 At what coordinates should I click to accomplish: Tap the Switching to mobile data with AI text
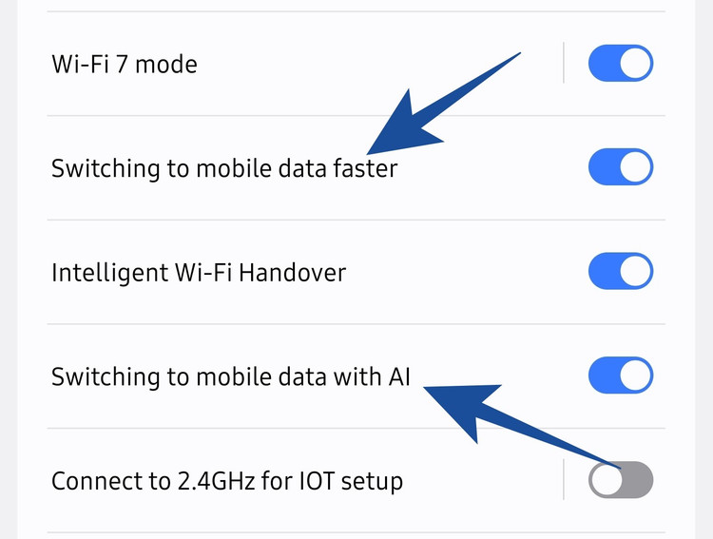pyautogui.click(x=231, y=376)
